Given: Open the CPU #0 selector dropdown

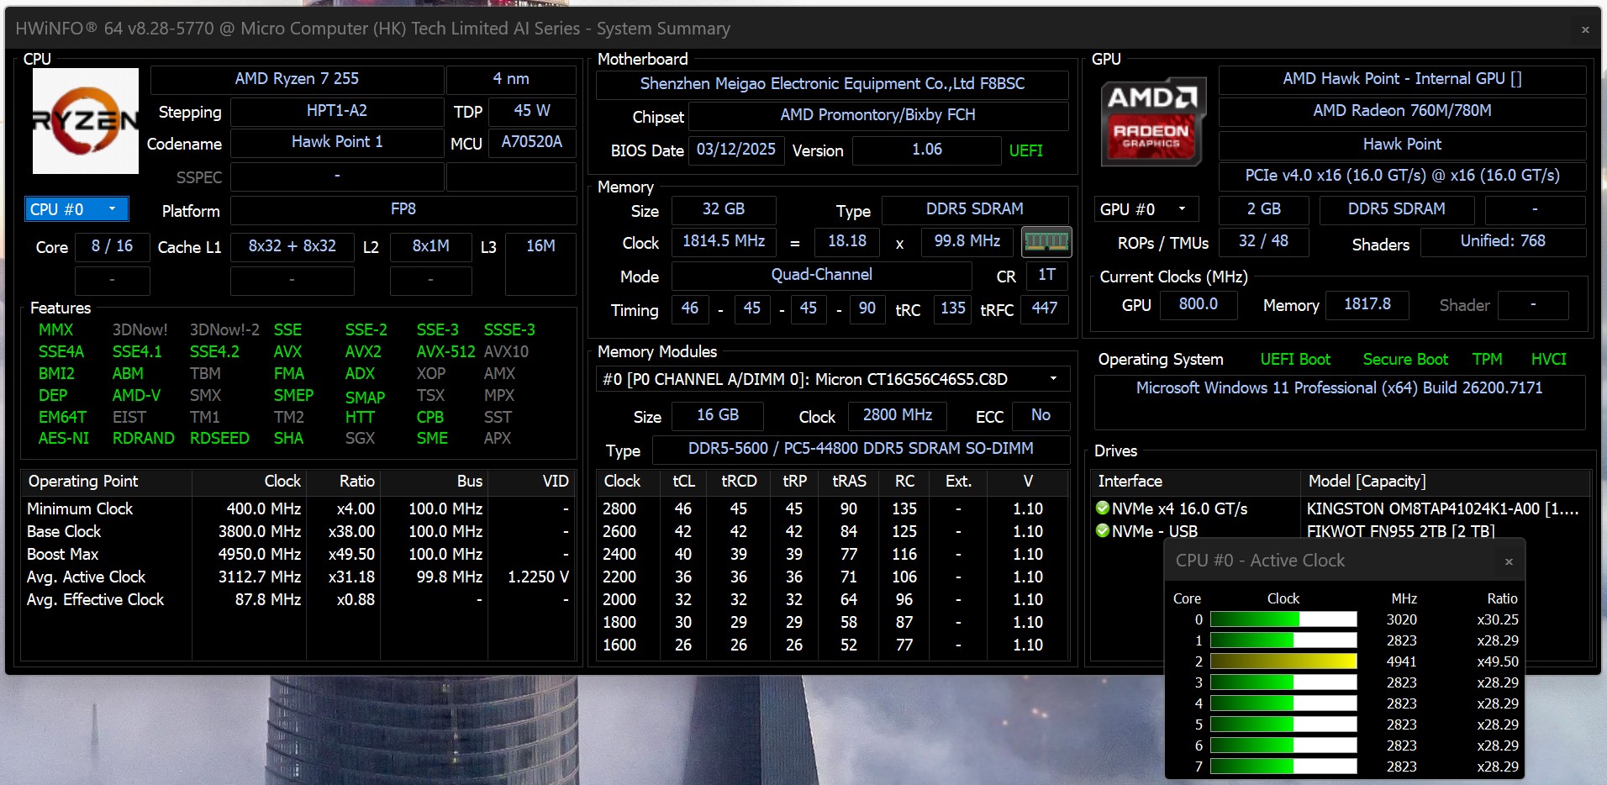Looking at the screenshot, I should pos(76,209).
